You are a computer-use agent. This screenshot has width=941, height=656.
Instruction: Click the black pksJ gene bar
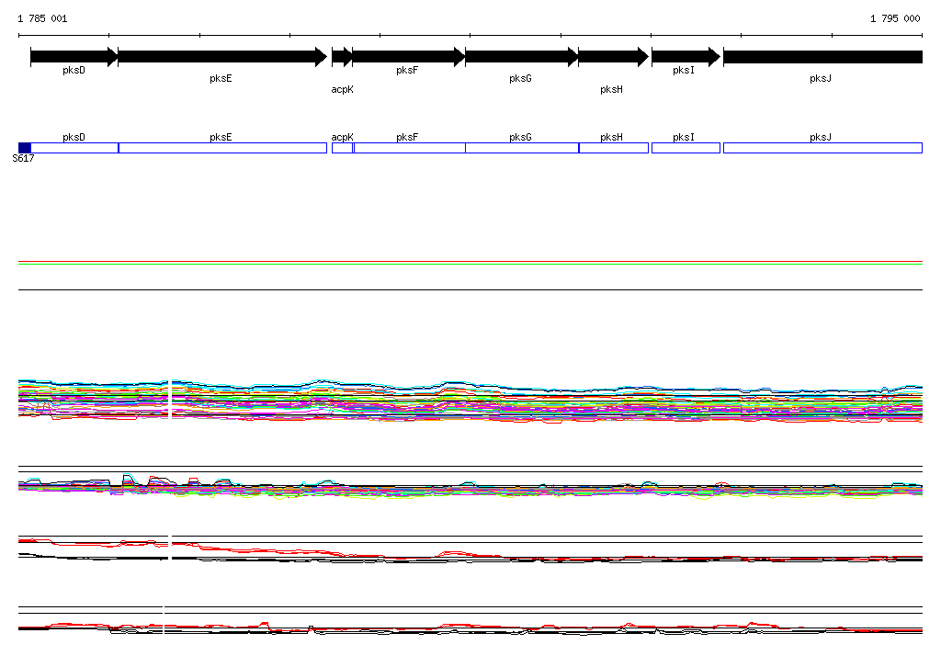tap(822, 57)
